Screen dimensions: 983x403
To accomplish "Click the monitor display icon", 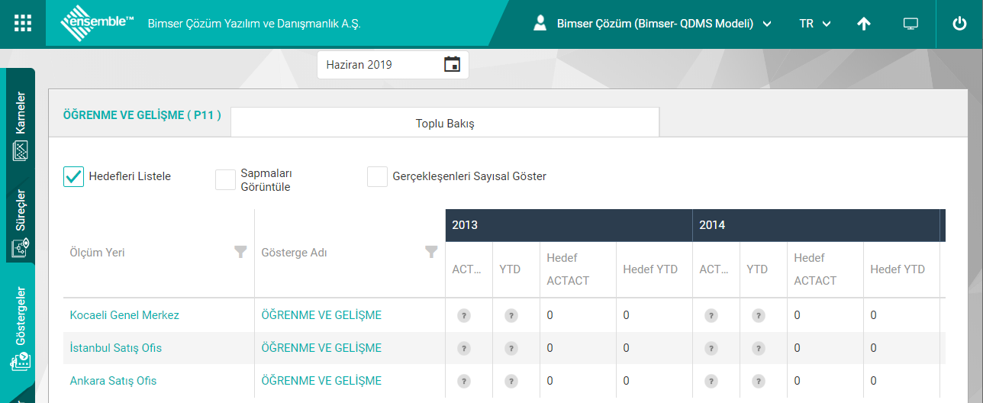I will click(910, 24).
